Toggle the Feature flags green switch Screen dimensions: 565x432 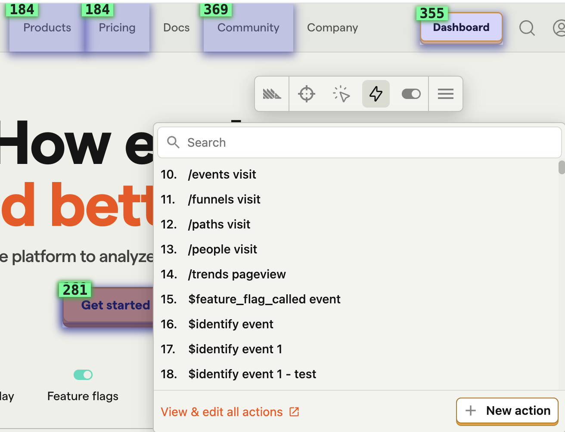[x=83, y=375]
